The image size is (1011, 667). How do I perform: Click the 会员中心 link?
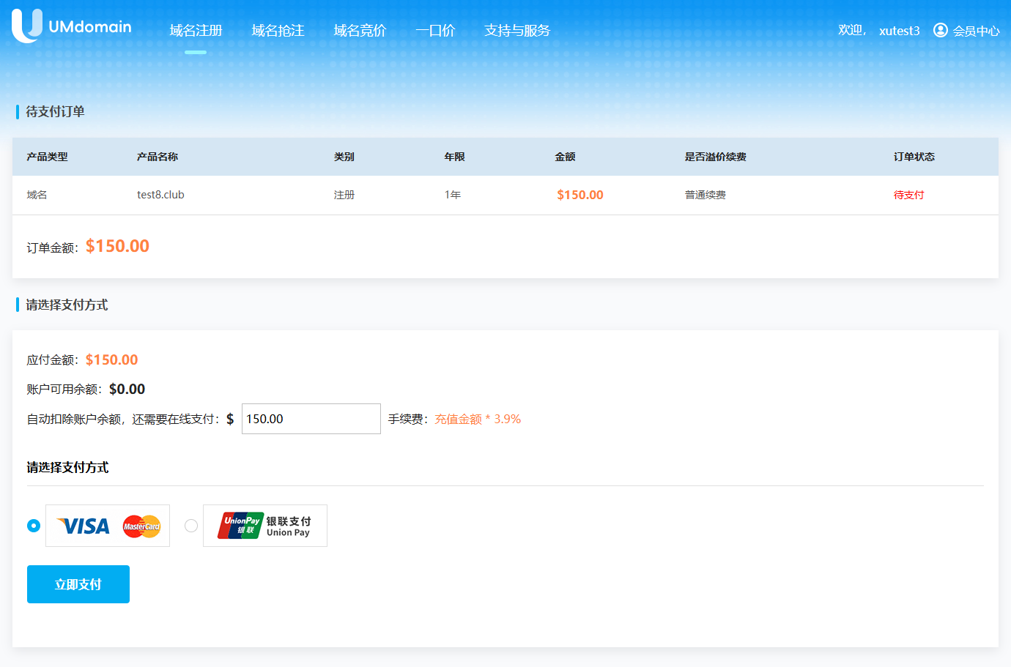pos(976,31)
